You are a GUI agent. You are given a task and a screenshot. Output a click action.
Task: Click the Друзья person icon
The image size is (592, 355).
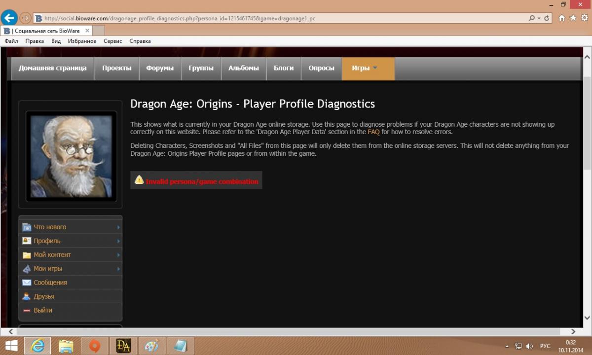click(x=27, y=296)
